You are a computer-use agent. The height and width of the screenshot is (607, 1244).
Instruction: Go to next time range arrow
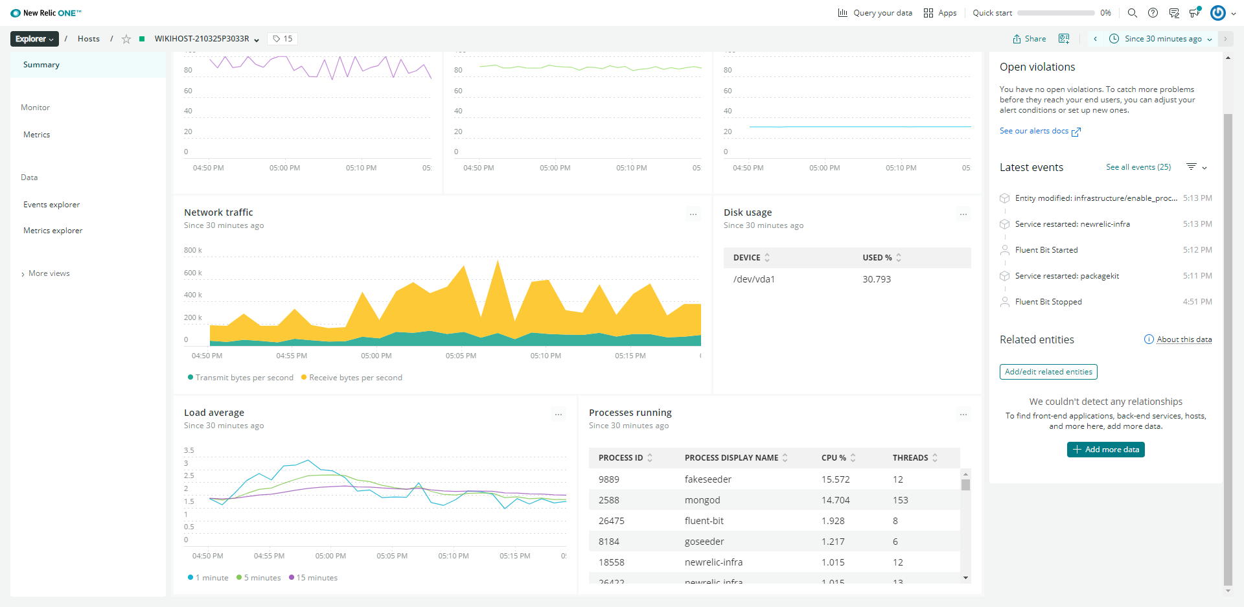pyautogui.click(x=1225, y=39)
